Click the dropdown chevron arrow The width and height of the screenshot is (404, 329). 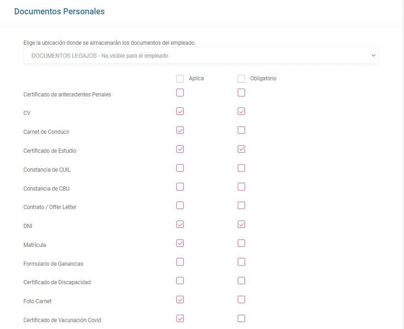tap(373, 55)
